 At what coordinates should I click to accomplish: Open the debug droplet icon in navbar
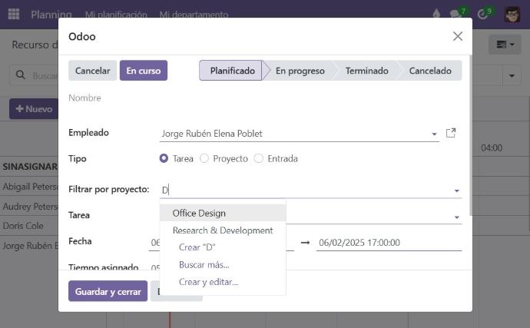(x=436, y=14)
